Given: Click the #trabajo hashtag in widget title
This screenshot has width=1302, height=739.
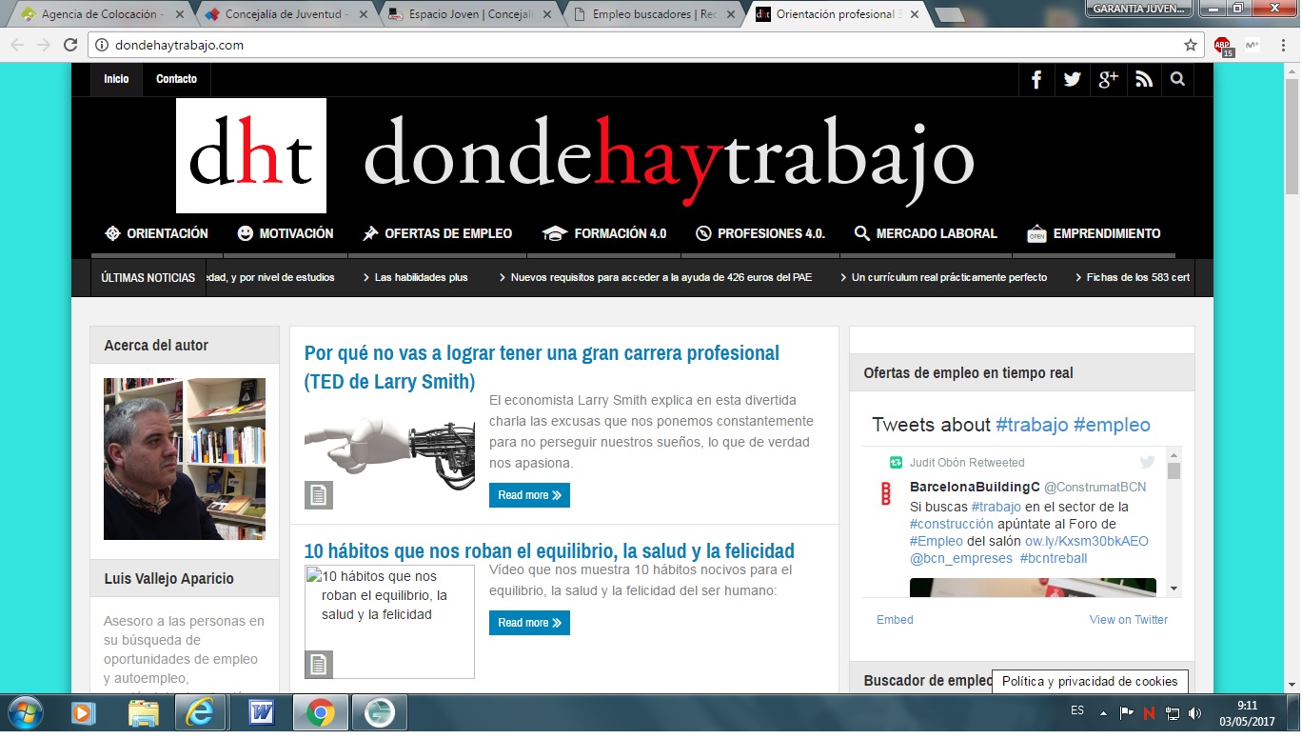Looking at the screenshot, I should pyautogui.click(x=1032, y=425).
